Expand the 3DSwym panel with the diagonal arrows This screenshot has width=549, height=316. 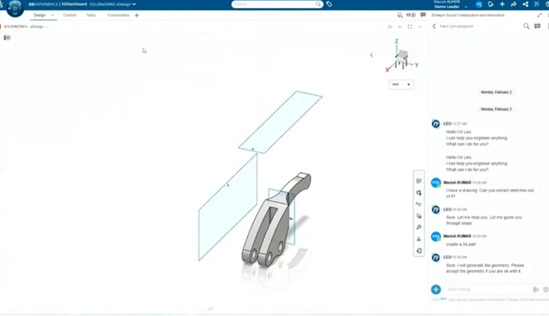coord(539,15)
